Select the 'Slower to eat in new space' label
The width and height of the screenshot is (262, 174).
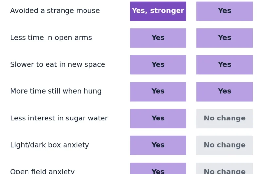pos(58,65)
